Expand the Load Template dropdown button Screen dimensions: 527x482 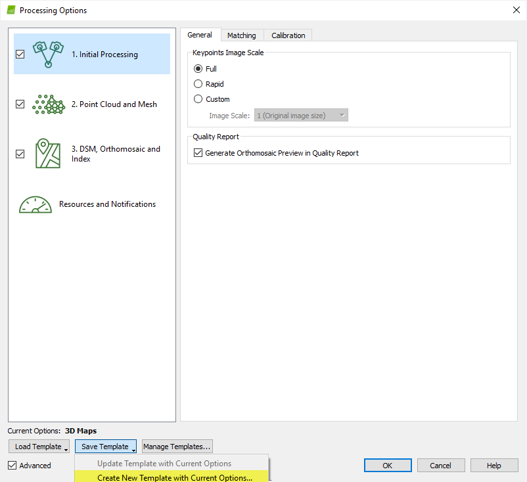tap(39, 447)
